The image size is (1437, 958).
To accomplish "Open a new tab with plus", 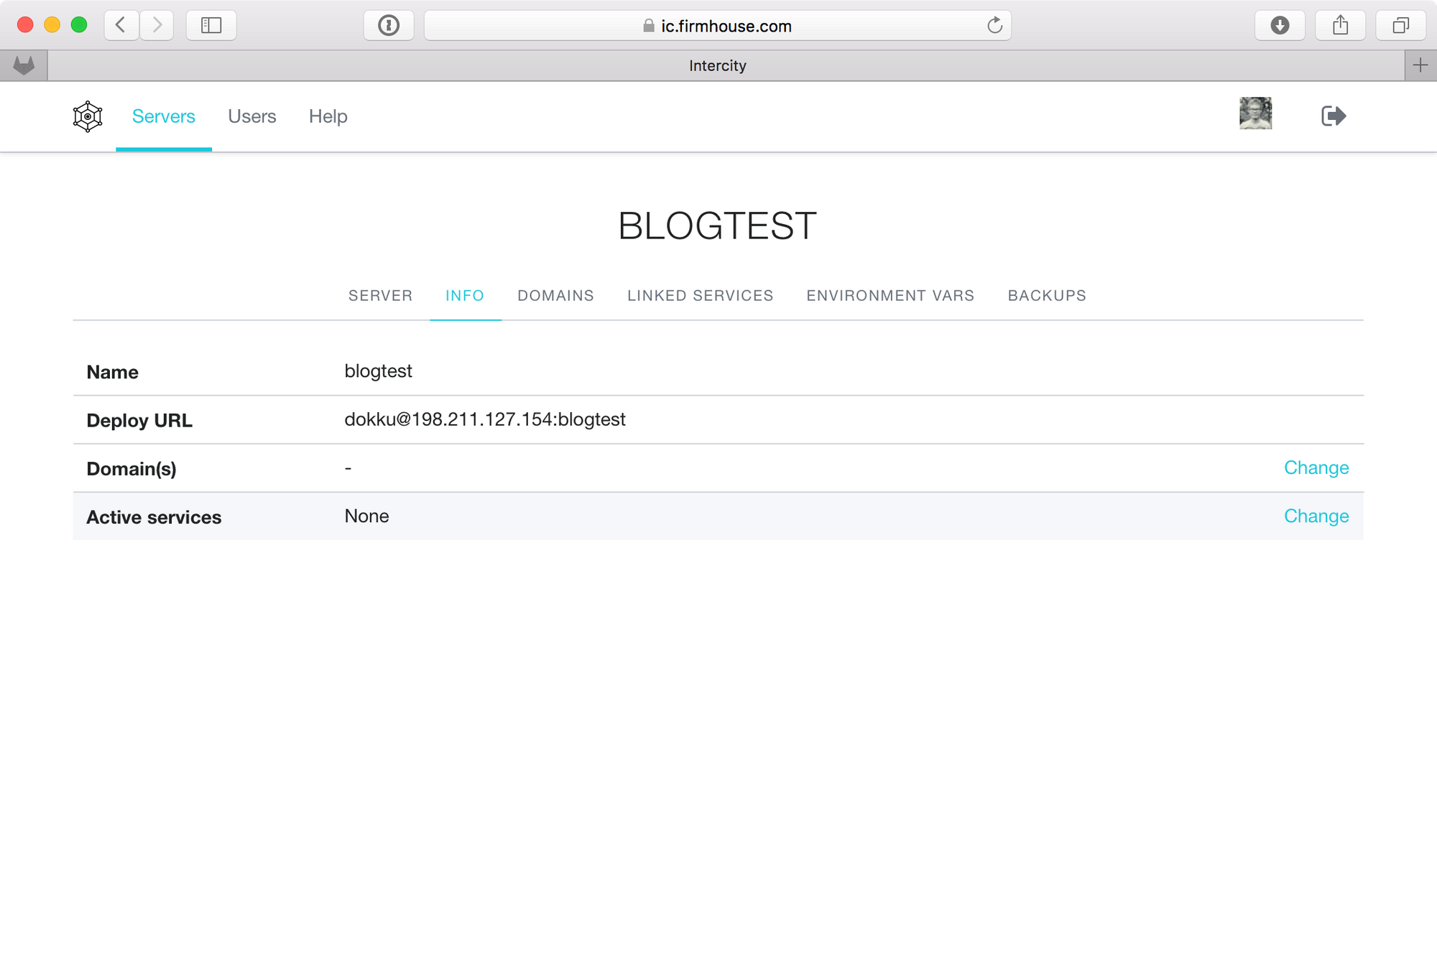I will point(1420,66).
